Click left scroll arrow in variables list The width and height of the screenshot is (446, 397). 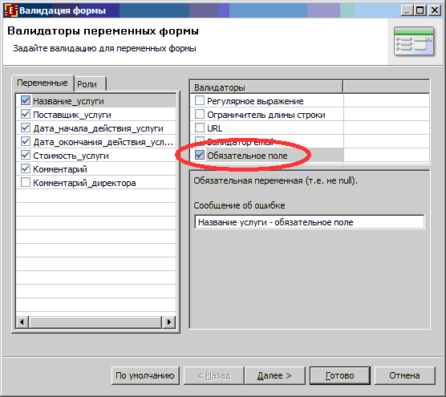click(x=22, y=322)
